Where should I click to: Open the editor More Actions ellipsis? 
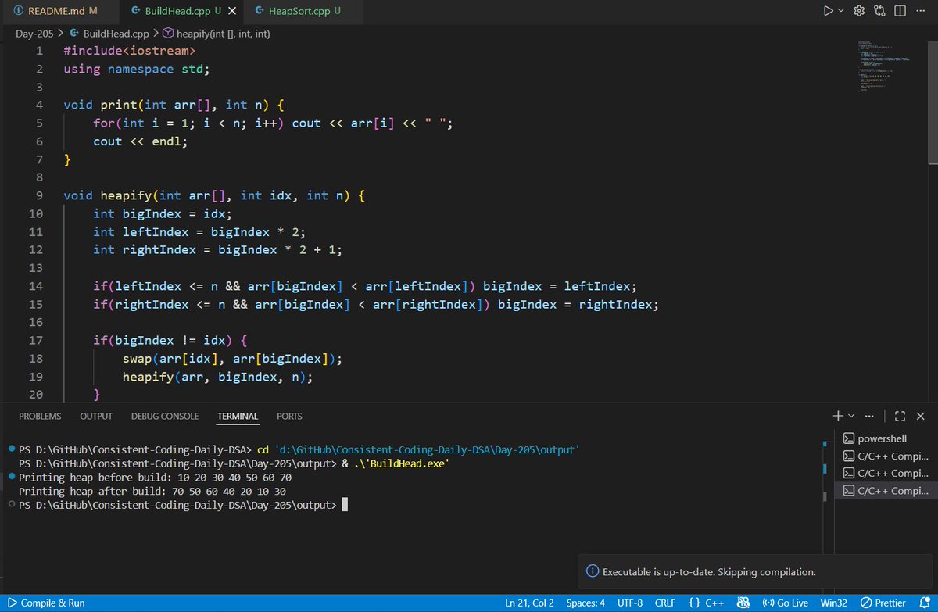click(x=920, y=11)
